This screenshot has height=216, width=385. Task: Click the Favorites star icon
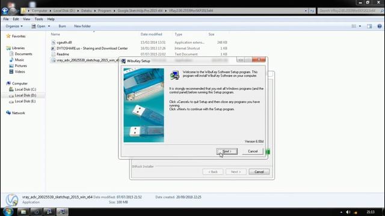[8, 36]
